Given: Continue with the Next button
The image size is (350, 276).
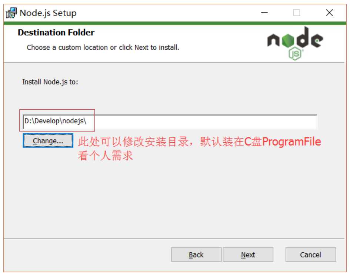Looking at the screenshot, I should (248, 255).
